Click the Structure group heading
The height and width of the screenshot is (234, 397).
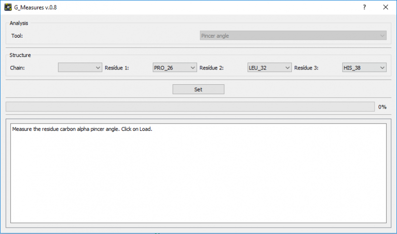point(20,55)
